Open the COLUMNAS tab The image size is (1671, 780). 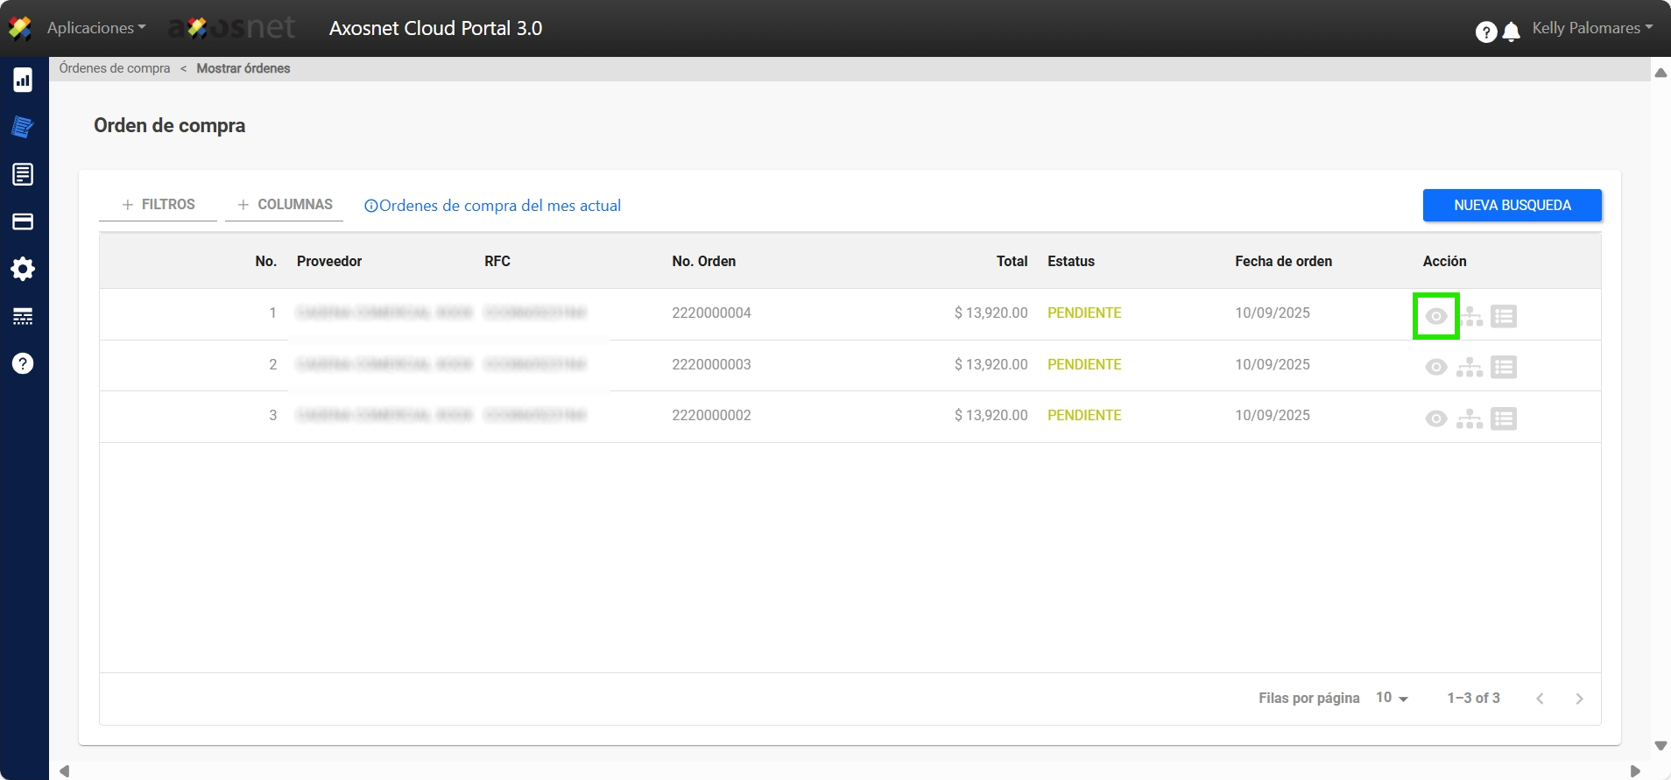pyautogui.click(x=285, y=205)
